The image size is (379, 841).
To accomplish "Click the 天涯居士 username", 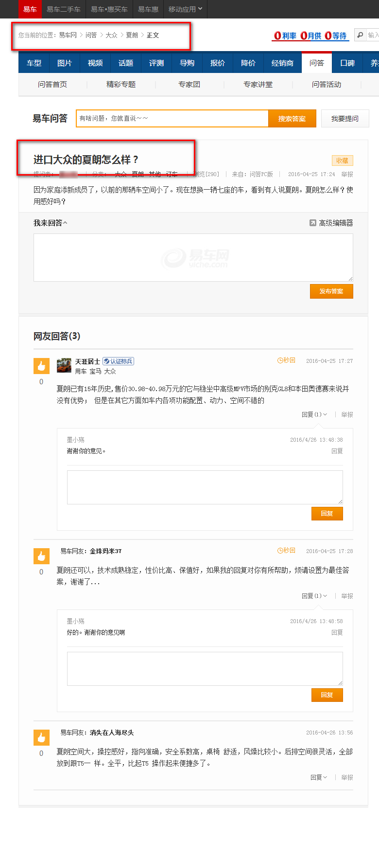I will (87, 361).
